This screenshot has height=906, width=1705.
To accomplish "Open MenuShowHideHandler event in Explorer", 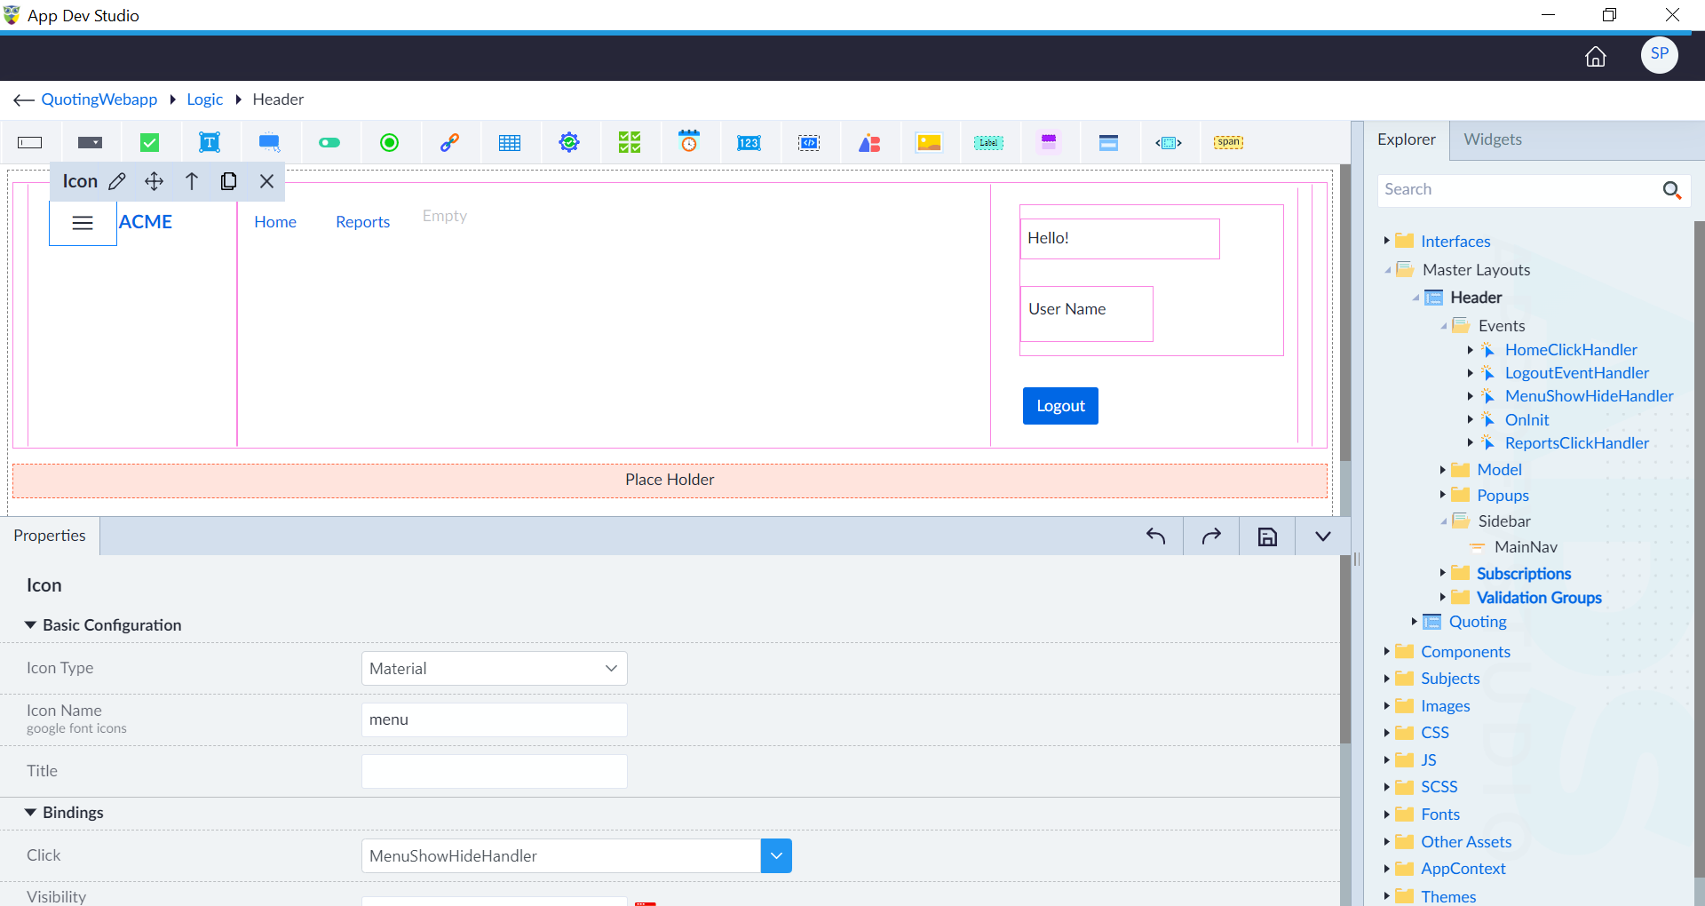I will (x=1590, y=396).
